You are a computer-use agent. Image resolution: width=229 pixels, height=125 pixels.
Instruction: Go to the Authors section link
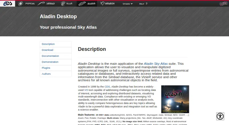pos(56,74)
